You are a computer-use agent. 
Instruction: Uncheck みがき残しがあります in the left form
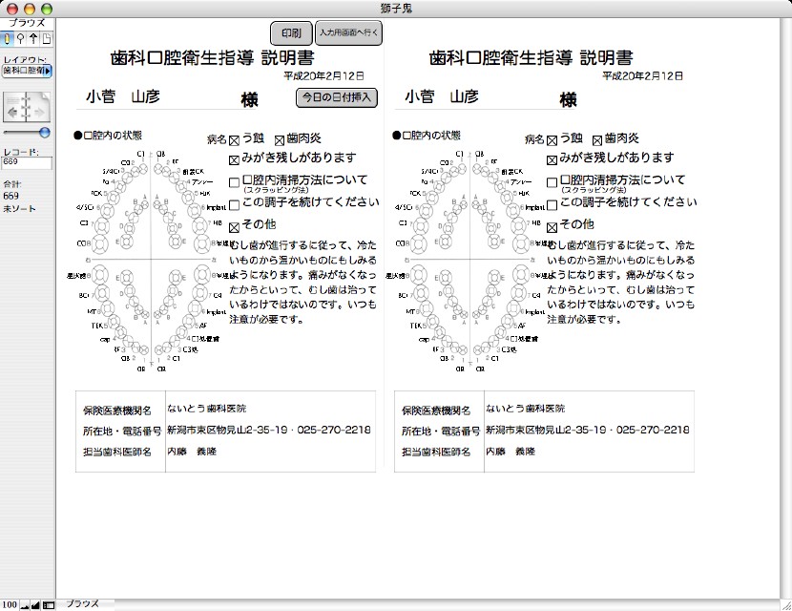pyautogui.click(x=234, y=160)
